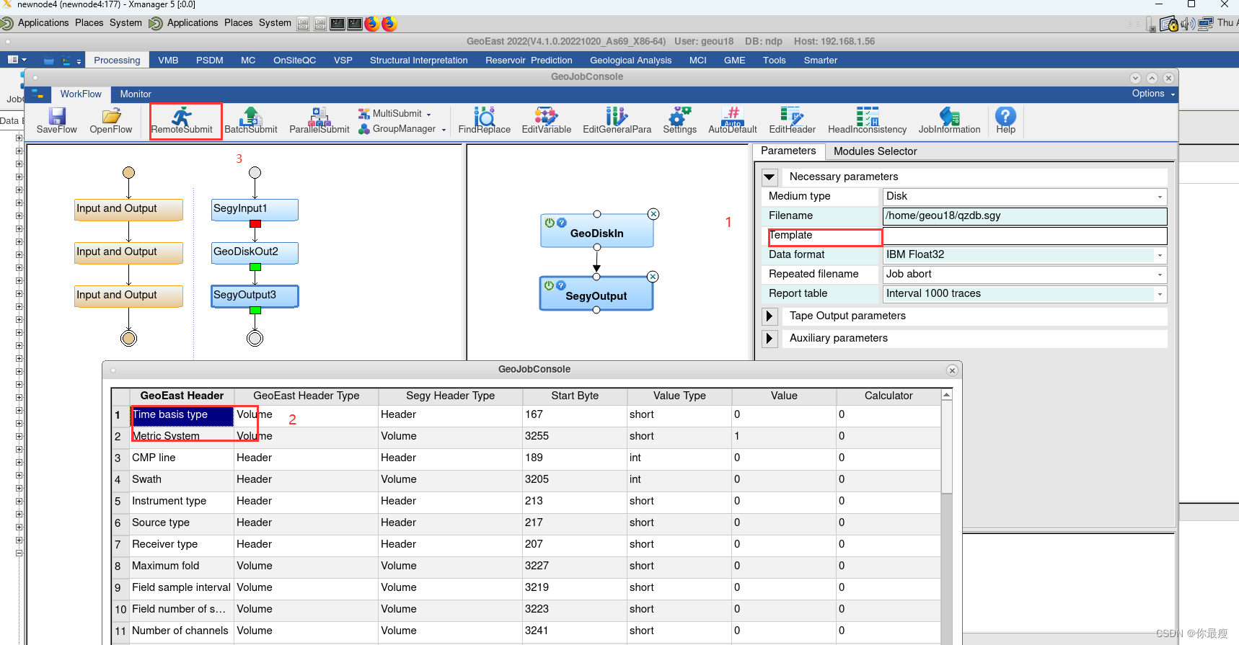
Task: Close the header table GeoJobConsole dialog
Action: [x=952, y=370]
